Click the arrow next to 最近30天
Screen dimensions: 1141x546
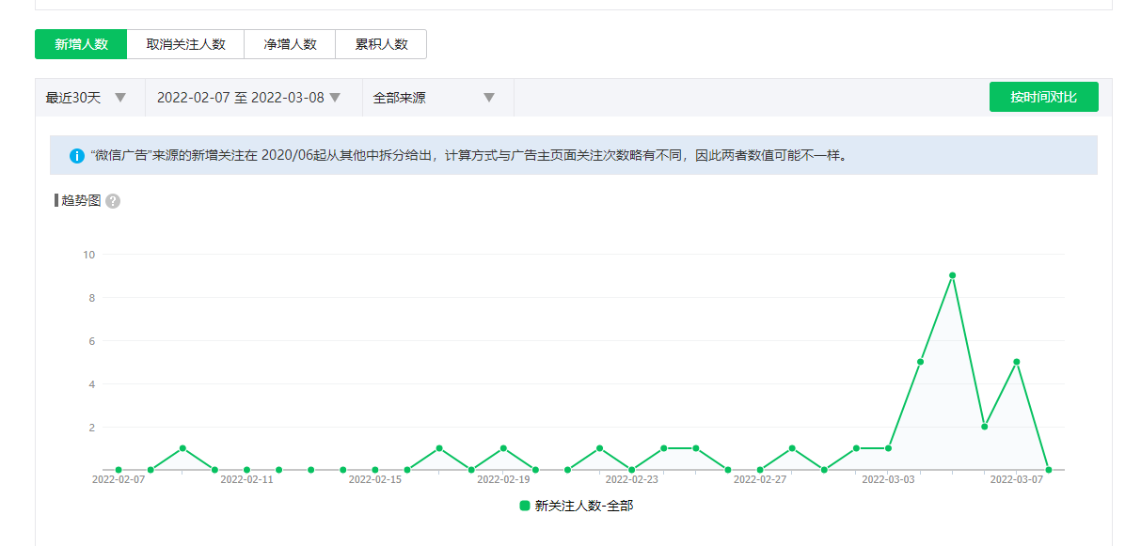pos(120,98)
